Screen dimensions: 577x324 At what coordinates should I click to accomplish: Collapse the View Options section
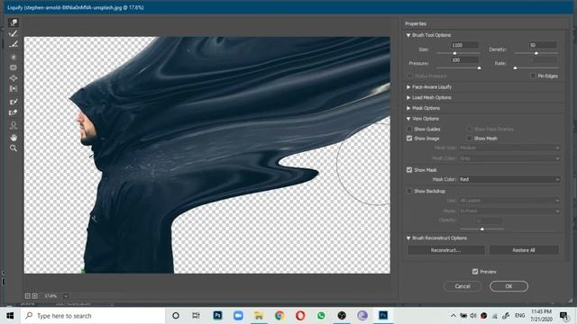pos(408,119)
